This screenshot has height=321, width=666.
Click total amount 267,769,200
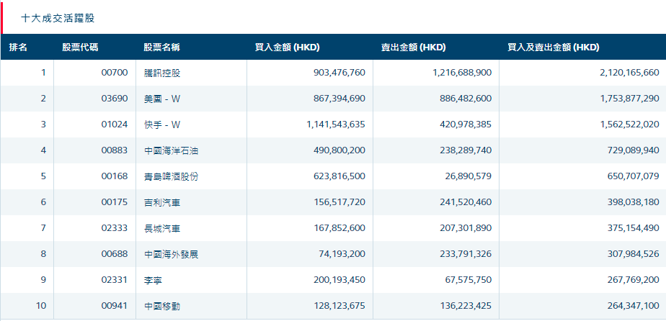pyautogui.click(x=634, y=280)
